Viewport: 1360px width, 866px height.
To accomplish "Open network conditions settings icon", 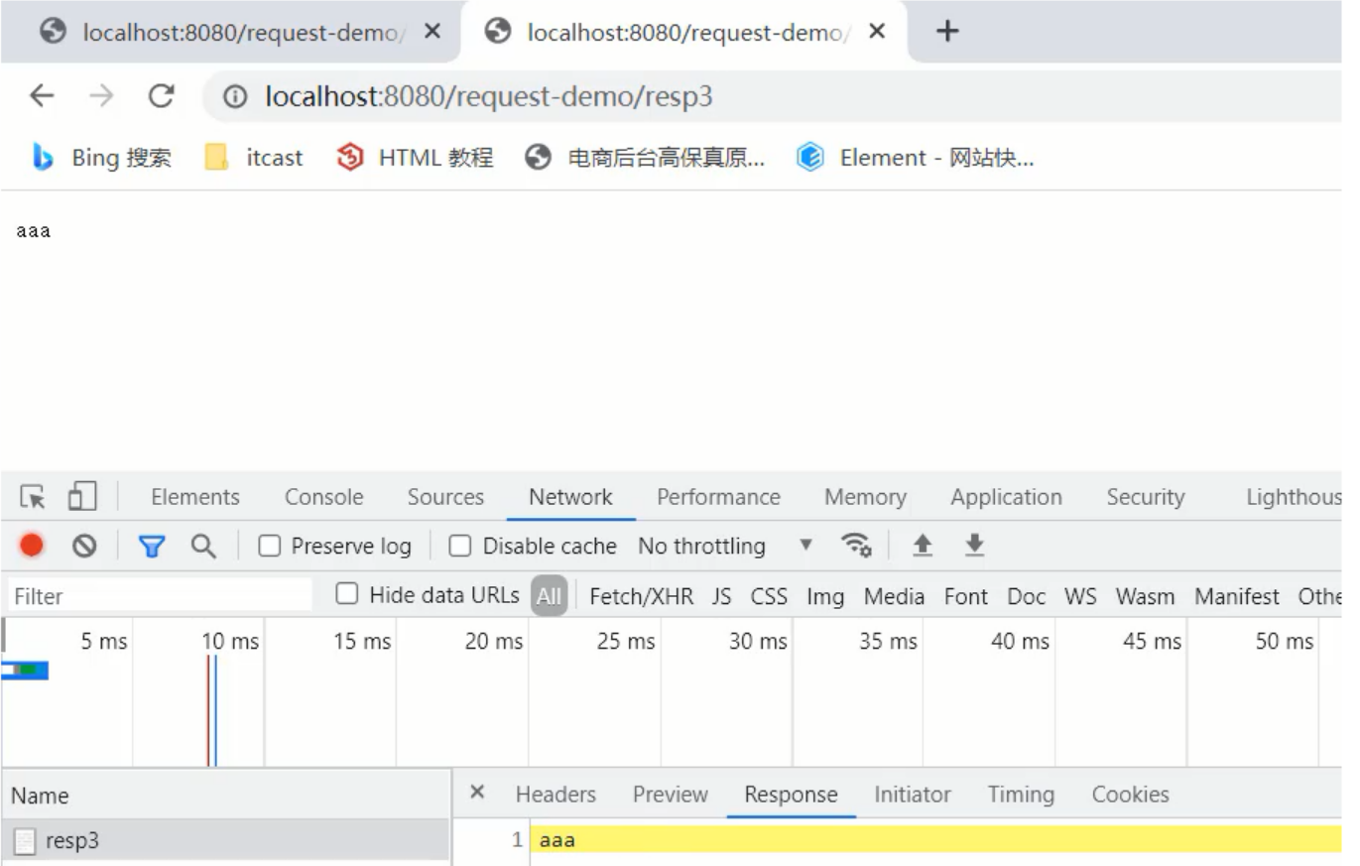I will coord(856,545).
